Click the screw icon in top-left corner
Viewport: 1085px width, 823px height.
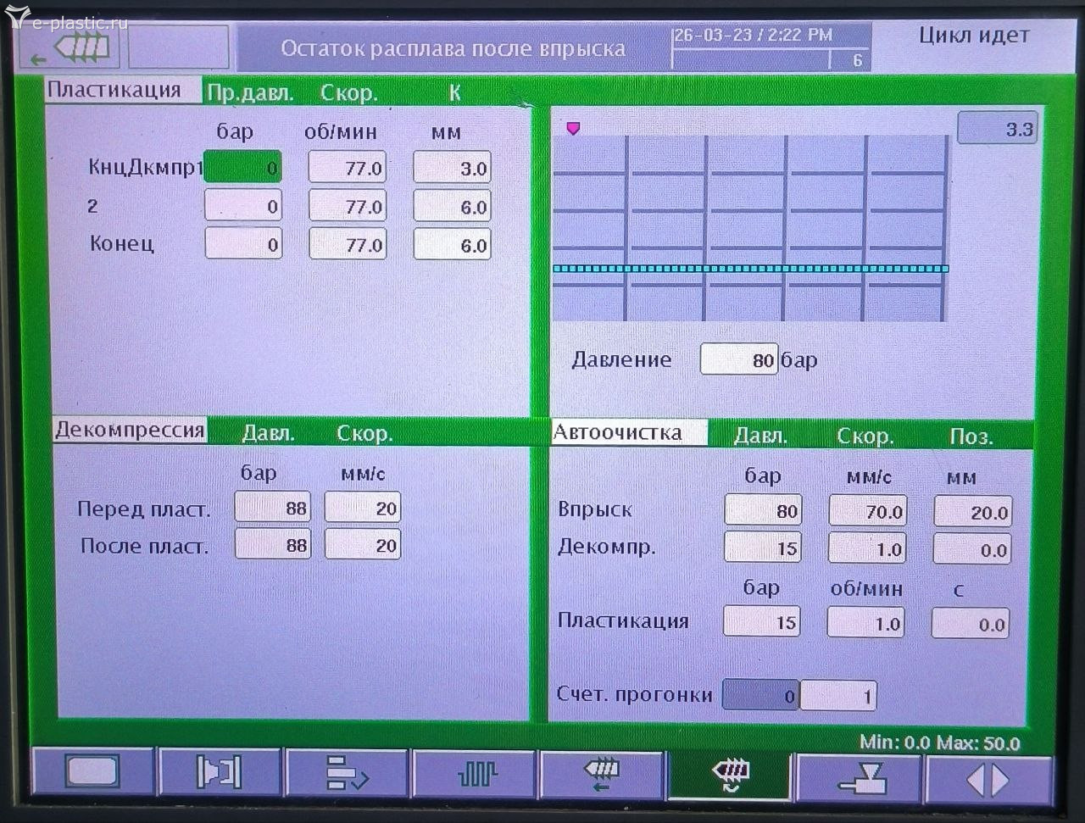tap(70, 47)
